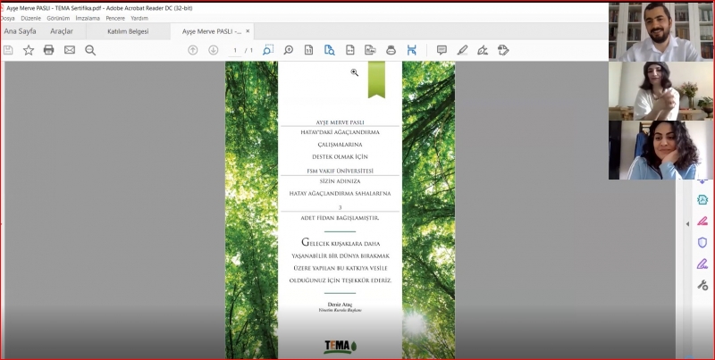Open the Araçlar tab
Viewport: 715px width, 360px height.
[x=62, y=31]
